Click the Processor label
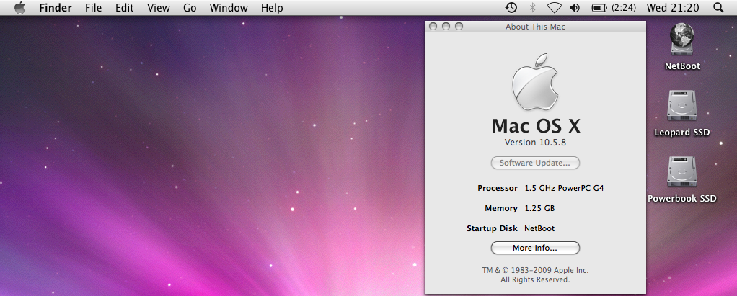The height and width of the screenshot is (296, 737). click(x=498, y=188)
